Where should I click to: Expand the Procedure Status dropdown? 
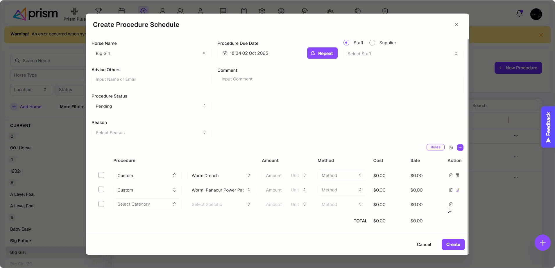tap(151, 106)
